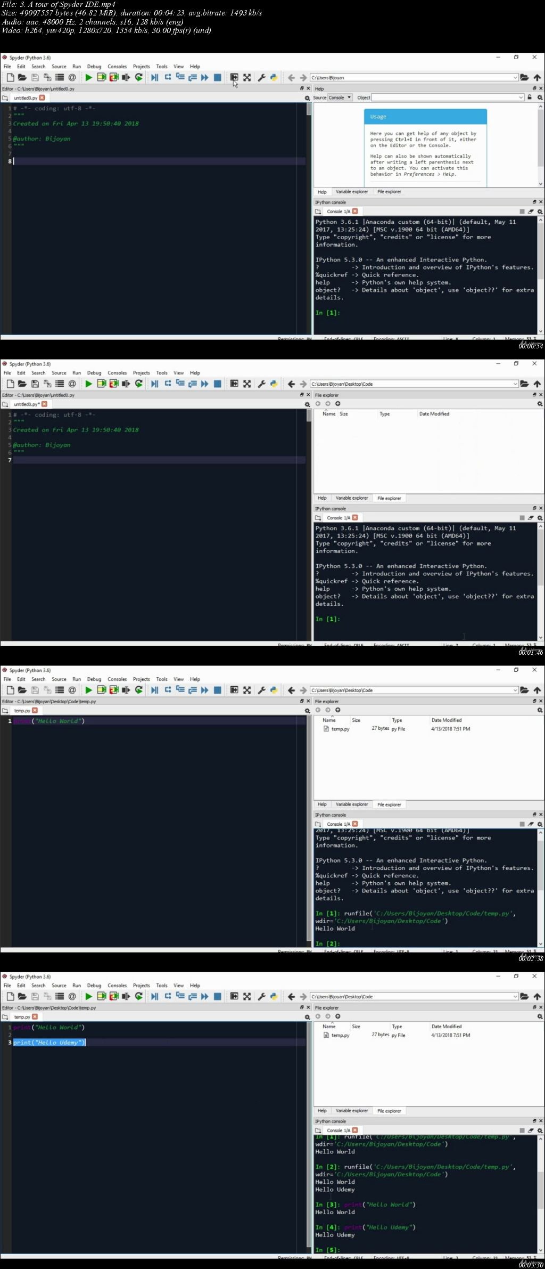Click Save all files icon in 00:01:46 frame
Screen dimensions: 545x1269
click(x=47, y=384)
